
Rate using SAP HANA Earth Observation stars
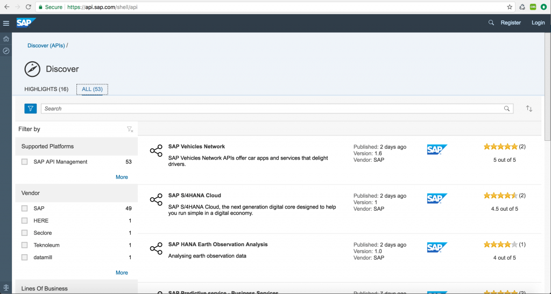(x=500, y=245)
